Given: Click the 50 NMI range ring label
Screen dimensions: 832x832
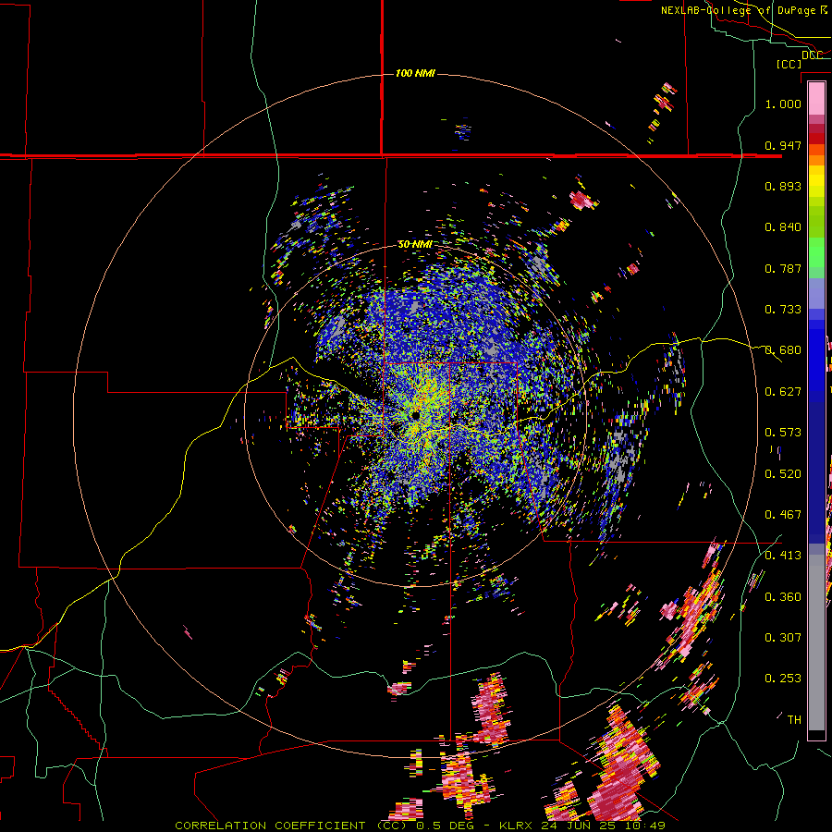Looking at the screenshot, I should (415, 245).
